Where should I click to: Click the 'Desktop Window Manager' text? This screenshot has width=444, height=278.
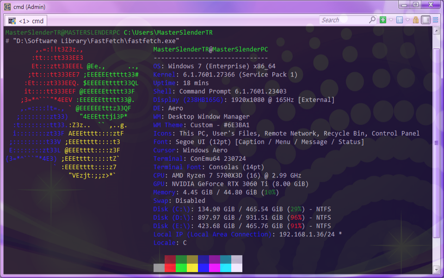tap(209, 117)
